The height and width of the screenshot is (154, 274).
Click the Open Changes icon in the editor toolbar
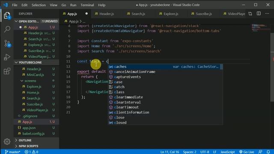[250, 14]
